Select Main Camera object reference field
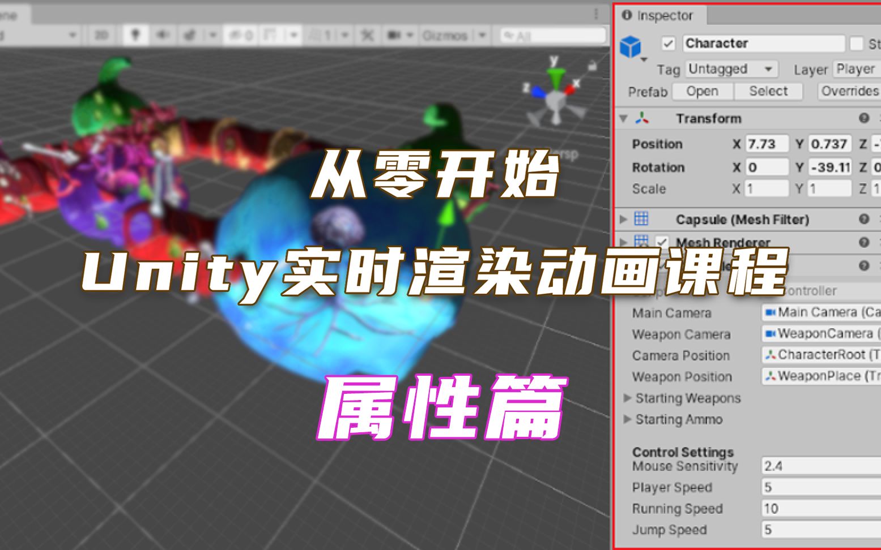The width and height of the screenshot is (881, 550). [821, 312]
